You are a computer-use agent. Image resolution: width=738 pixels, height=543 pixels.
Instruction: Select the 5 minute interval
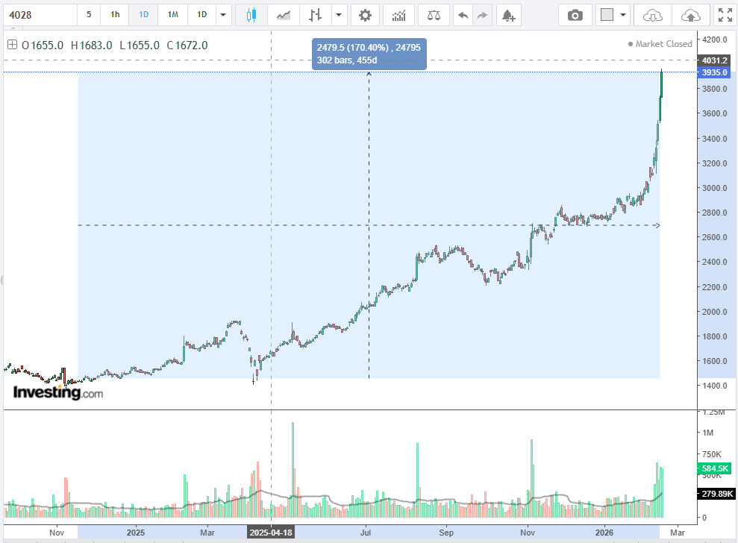89,15
